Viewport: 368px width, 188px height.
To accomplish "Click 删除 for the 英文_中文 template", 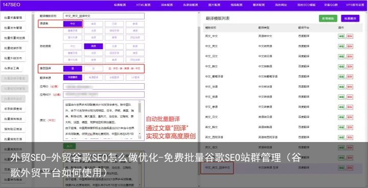I will coord(350,36).
